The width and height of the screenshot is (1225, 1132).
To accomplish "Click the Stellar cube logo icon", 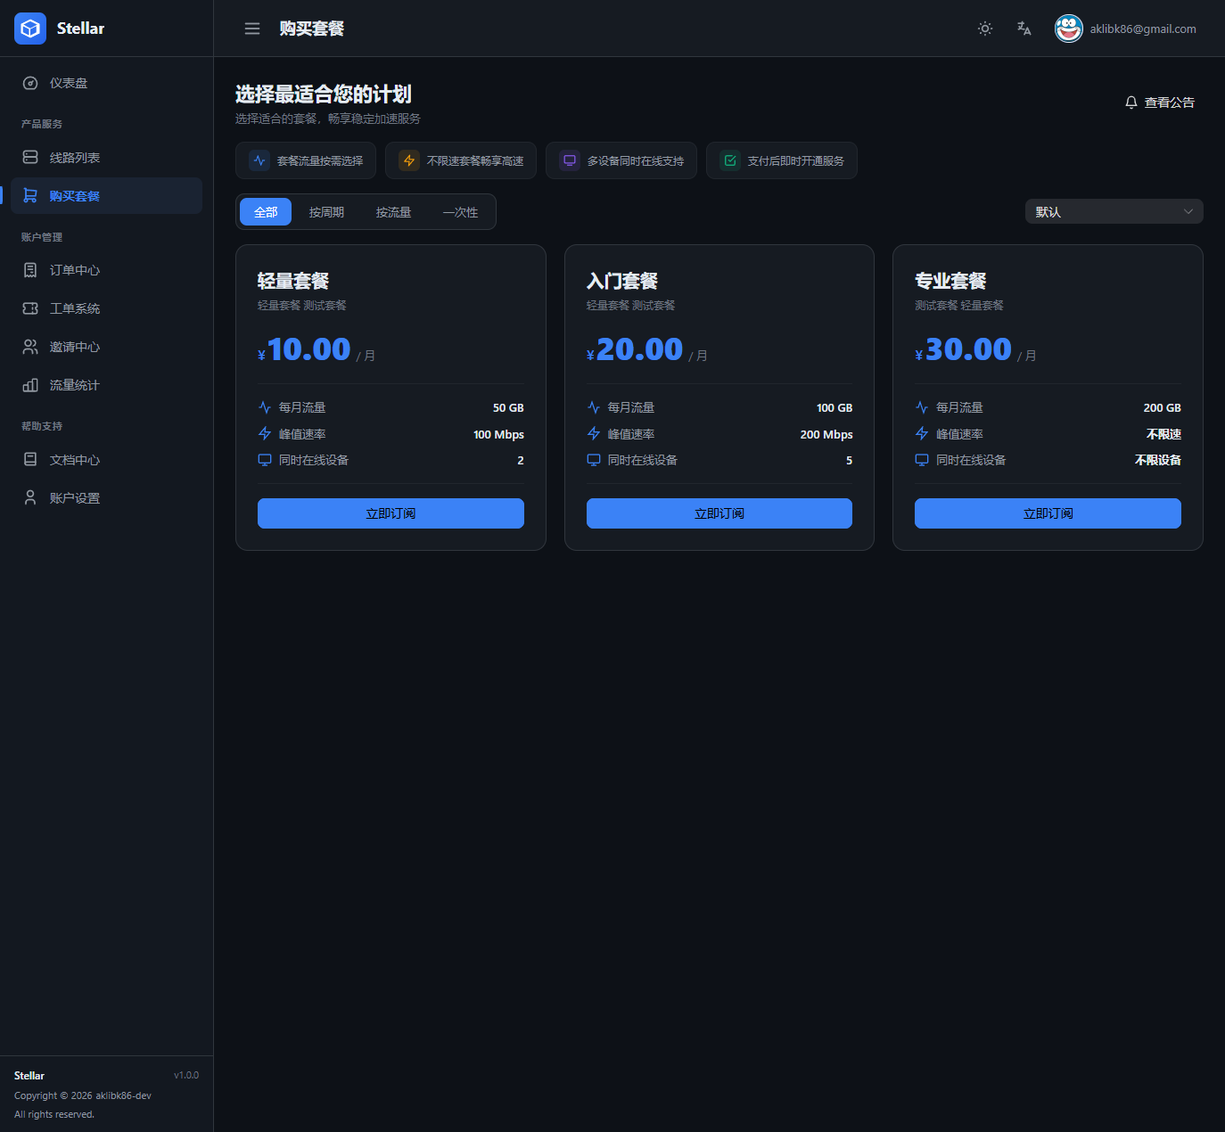I will point(30,29).
